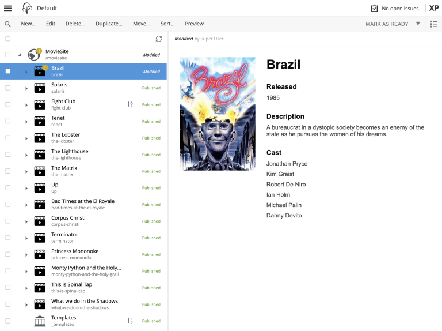442x331 pixels.
Task: Click the Templates folder icon
Action: (x=40, y=321)
